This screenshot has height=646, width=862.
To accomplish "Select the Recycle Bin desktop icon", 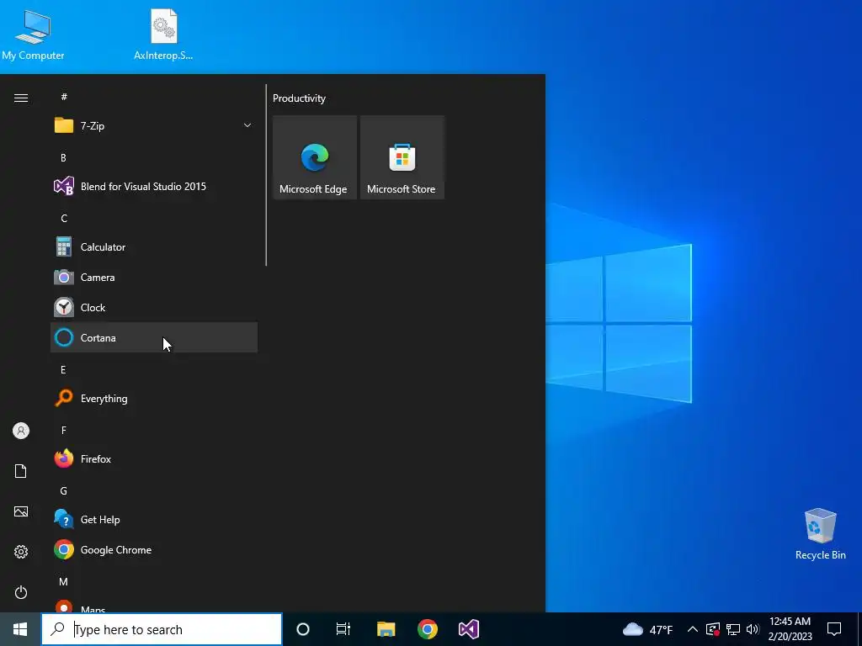I will [820, 534].
